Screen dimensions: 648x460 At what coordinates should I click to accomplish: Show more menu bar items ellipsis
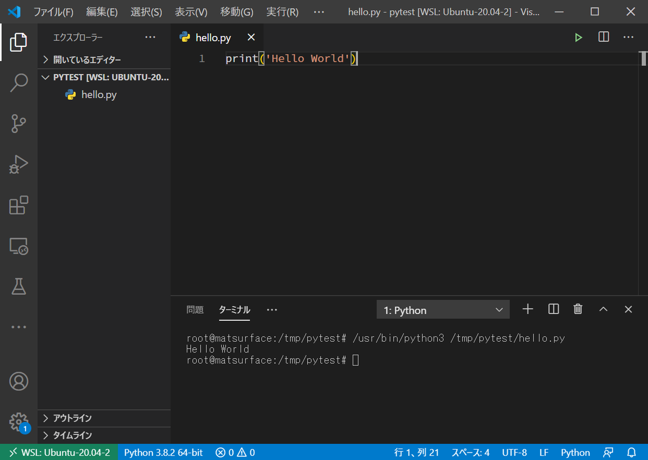tap(319, 12)
